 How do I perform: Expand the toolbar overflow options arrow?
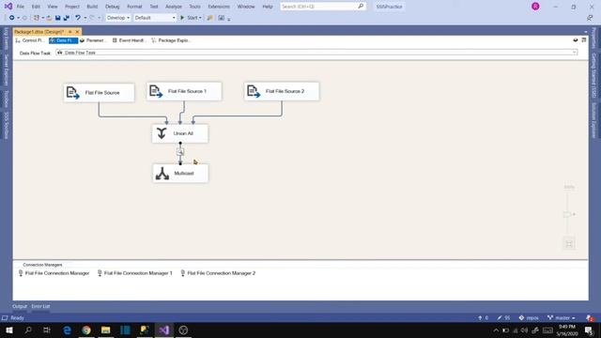click(x=229, y=19)
